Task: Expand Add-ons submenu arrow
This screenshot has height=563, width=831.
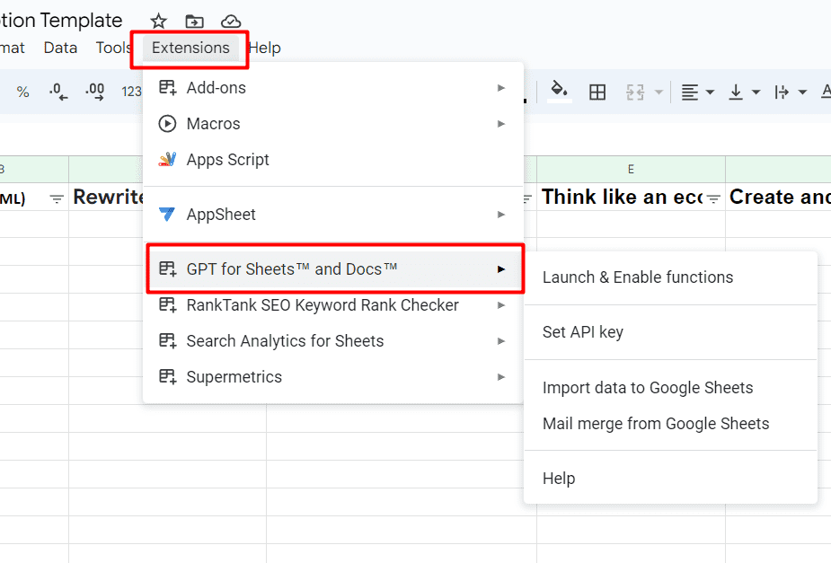Action: point(500,87)
